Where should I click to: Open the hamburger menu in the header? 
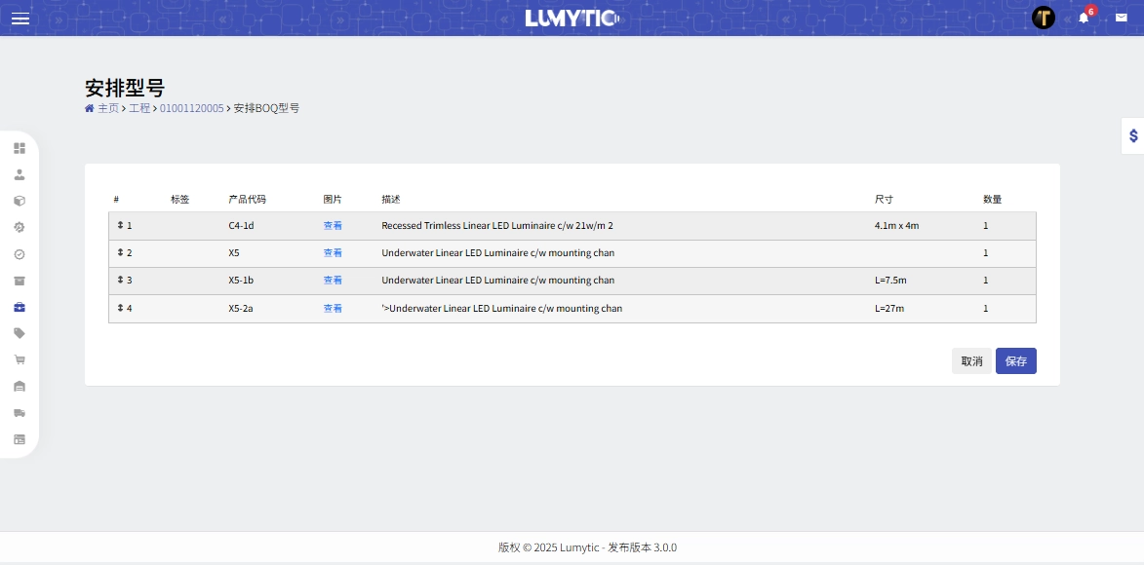coord(20,19)
